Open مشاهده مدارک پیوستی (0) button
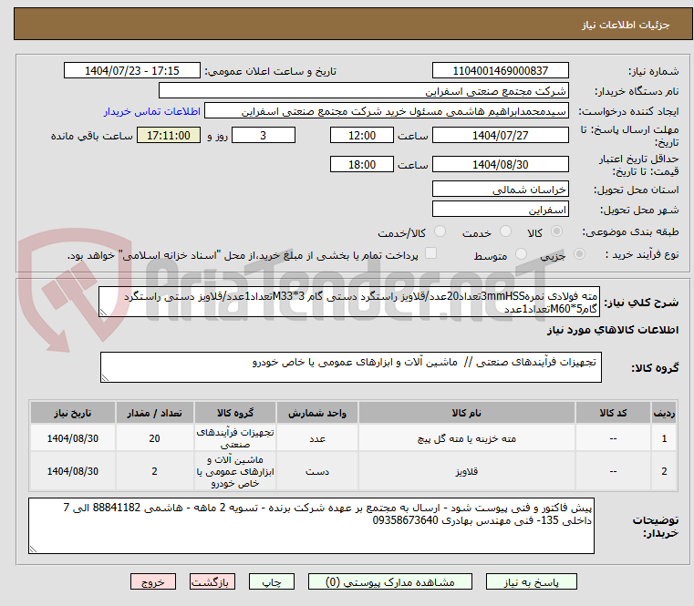 [x=390, y=581]
